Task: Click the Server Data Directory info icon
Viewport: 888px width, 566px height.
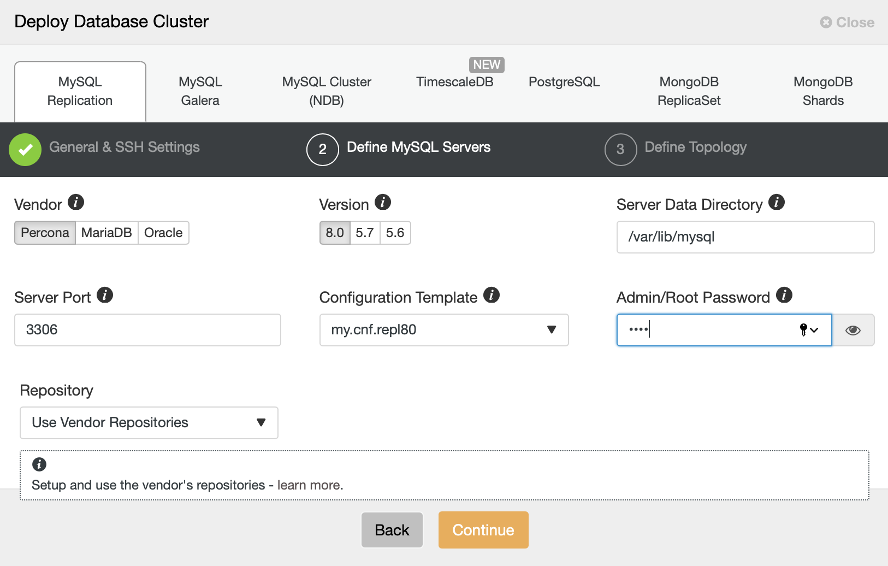Action: pyautogui.click(x=777, y=202)
